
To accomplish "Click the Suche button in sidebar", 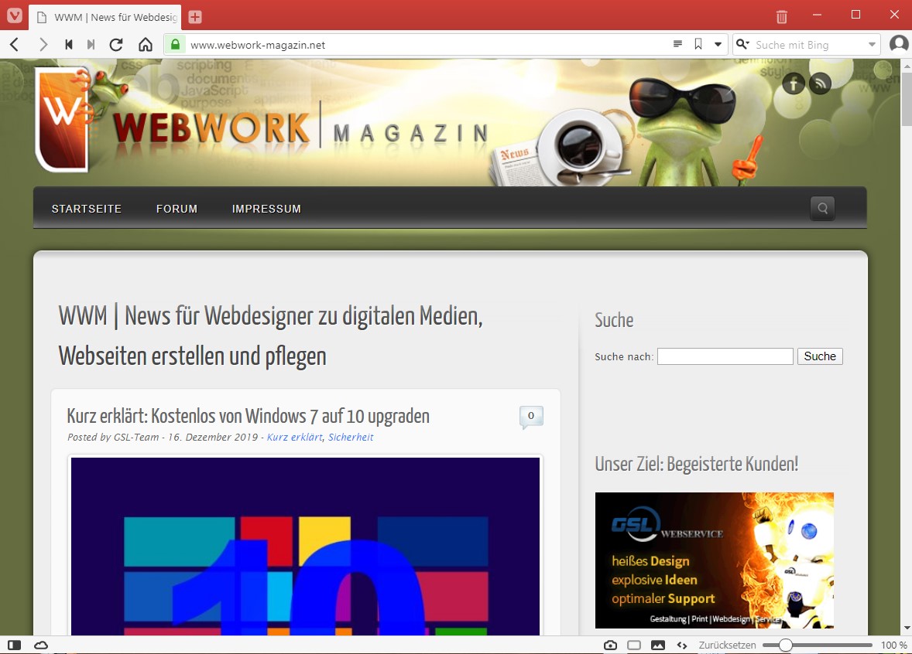I will [x=820, y=356].
